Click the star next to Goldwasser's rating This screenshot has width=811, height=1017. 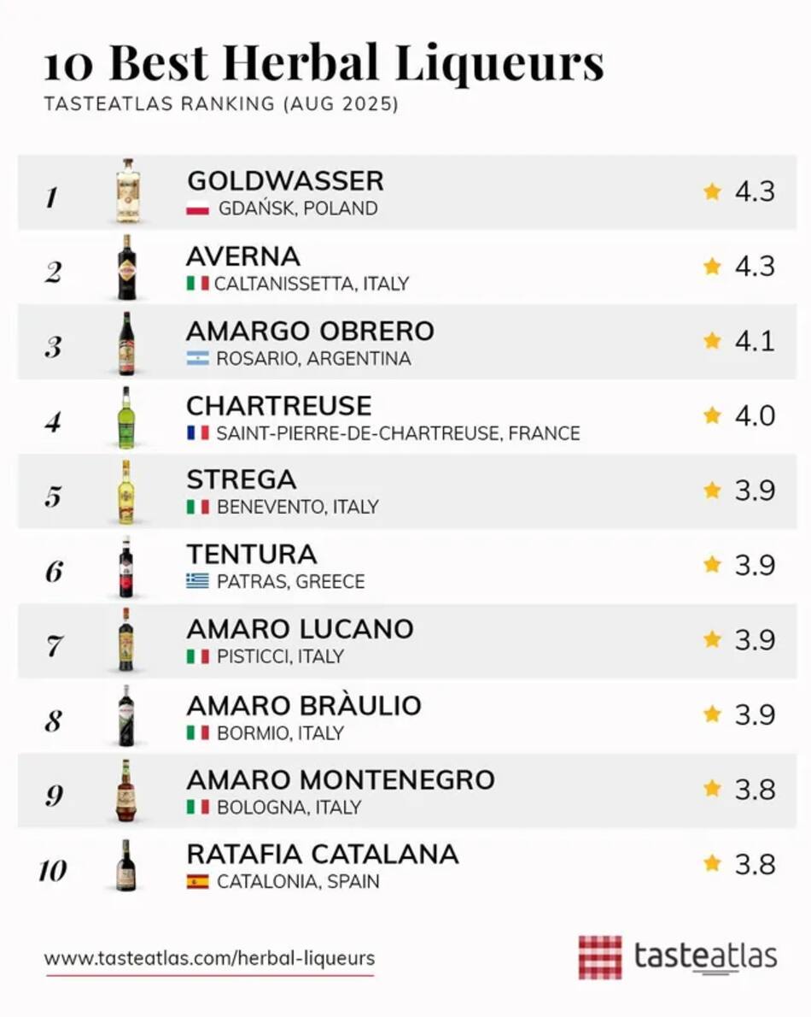coord(712,192)
